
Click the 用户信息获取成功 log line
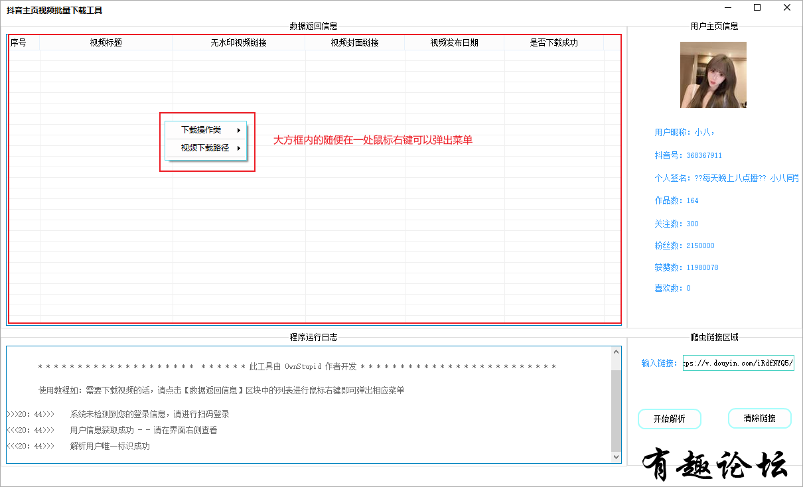click(111, 430)
